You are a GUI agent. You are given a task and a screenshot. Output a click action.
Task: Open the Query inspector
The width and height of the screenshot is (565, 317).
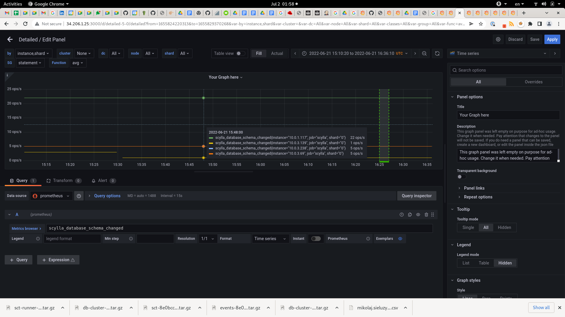(416, 195)
